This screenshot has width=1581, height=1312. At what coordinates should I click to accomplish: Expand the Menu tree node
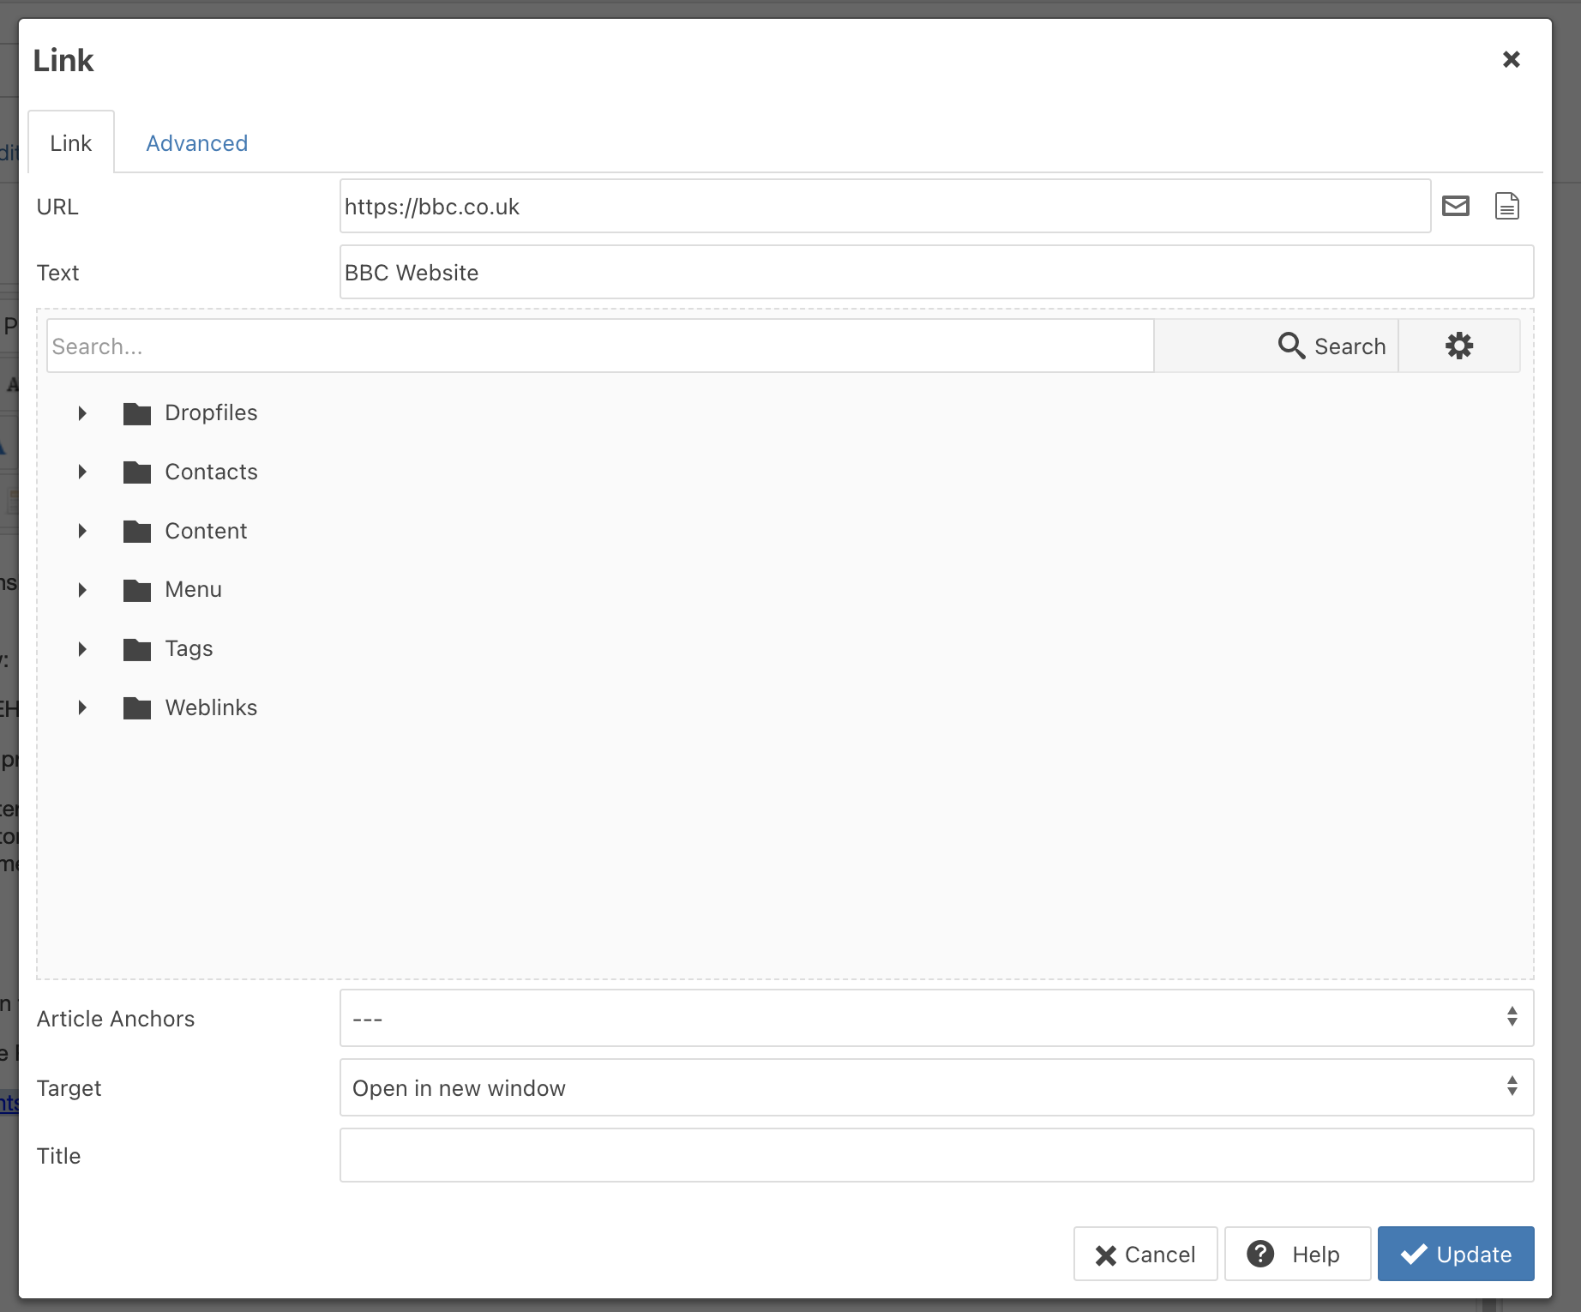point(82,590)
